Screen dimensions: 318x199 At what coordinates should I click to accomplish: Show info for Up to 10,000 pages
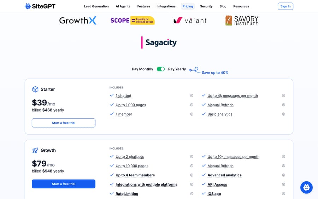coord(192,166)
